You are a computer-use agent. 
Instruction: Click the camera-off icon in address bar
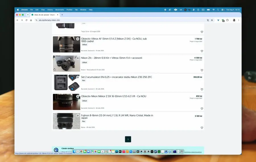[x=208, y=20]
